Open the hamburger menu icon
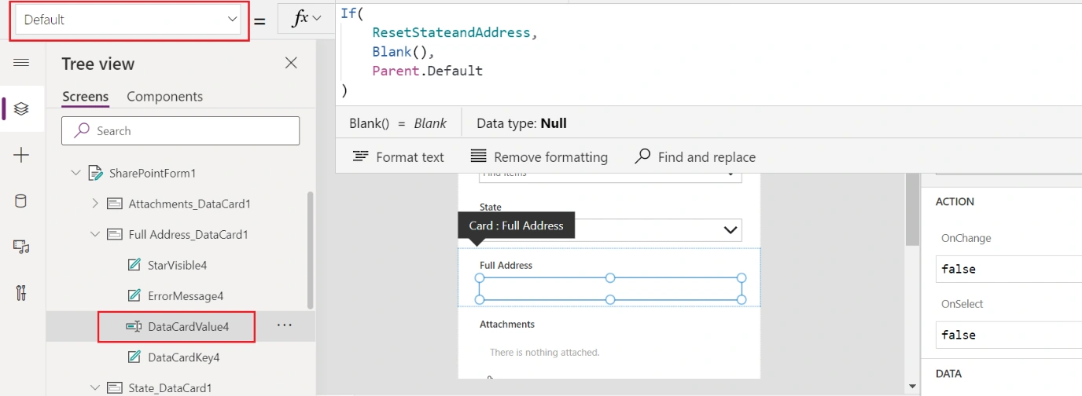The width and height of the screenshot is (1082, 396). coord(21,63)
